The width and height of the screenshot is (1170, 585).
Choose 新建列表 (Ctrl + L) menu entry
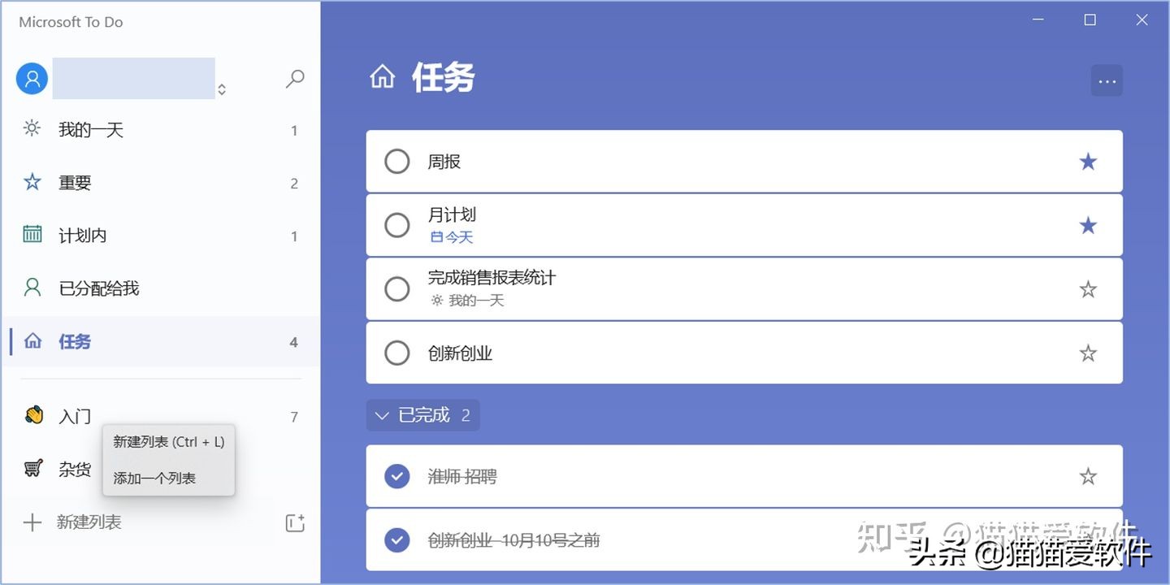coord(168,441)
